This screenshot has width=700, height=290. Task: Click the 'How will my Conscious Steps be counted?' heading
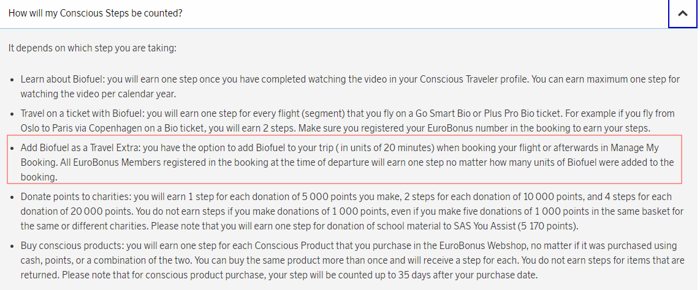pyautogui.click(x=95, y=13)
